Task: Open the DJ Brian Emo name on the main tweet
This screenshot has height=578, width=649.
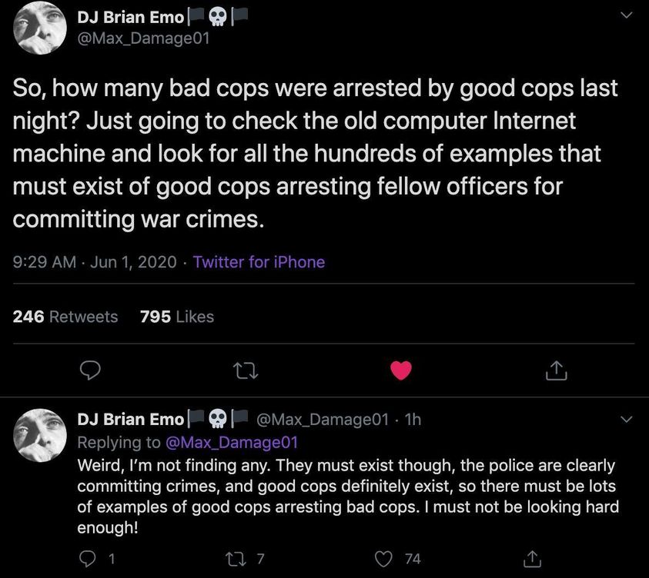Action: (131, 17)
